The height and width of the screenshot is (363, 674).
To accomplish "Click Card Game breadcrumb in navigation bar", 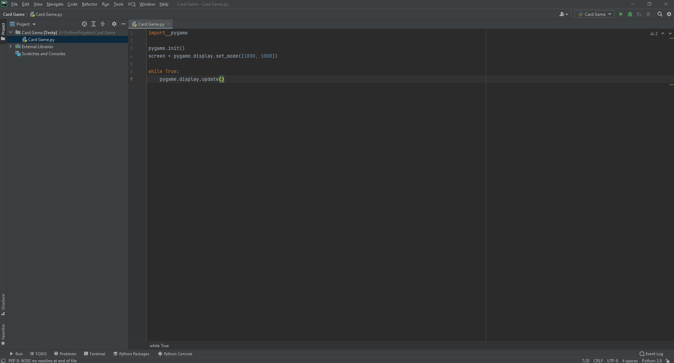I will [14, 14].
